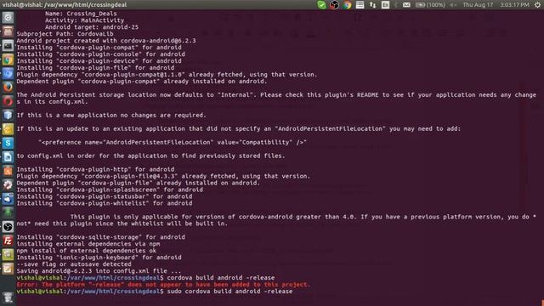Viewport: 544px width, 306px height.
Task: Click the Installing "cordova-plugin-whitelist" line
Action: 105,203
